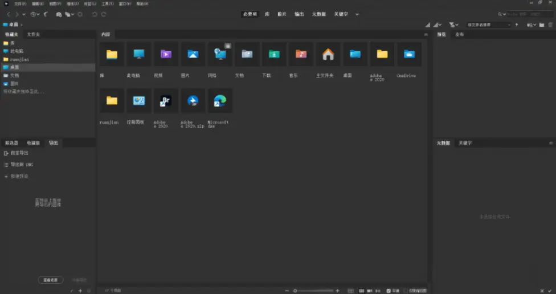Go back with the left arrow icon
Viewport: 556px width, 294px height.
[x=9, y=15]
